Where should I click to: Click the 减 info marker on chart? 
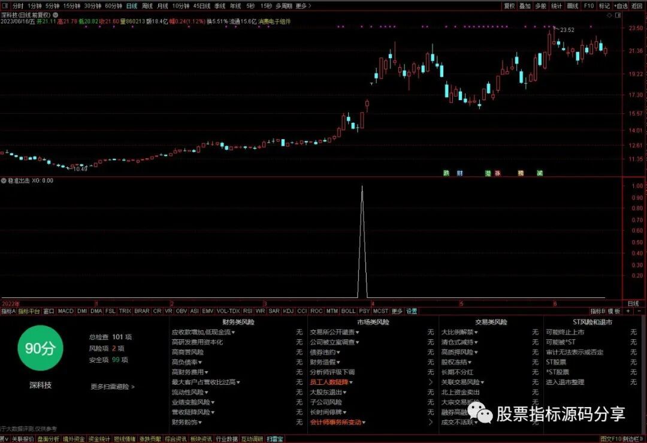click(540, 173)
